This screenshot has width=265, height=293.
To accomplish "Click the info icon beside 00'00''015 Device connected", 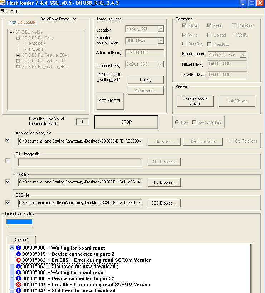I will pyautogui.click(x=19, y=254).
